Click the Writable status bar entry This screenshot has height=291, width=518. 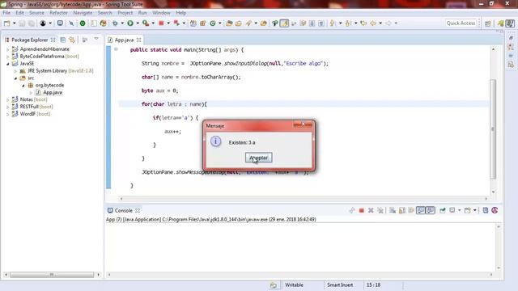[x=294, y=285]
